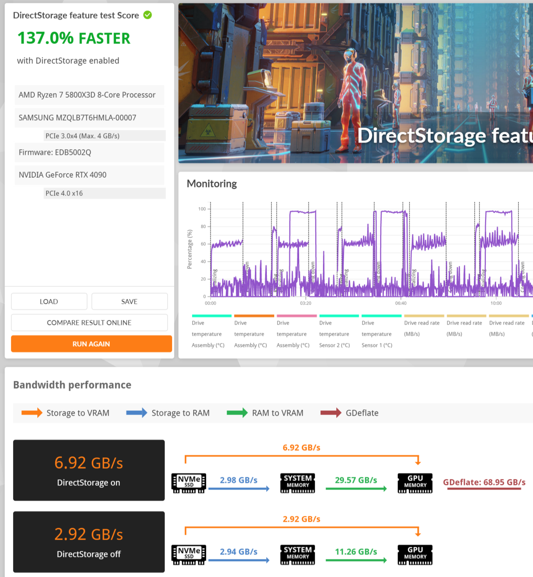533x577 pixels.
Task: Click the 'Bandwidth performance' heading
Action: pyautogui.click(x=72, y=385)
